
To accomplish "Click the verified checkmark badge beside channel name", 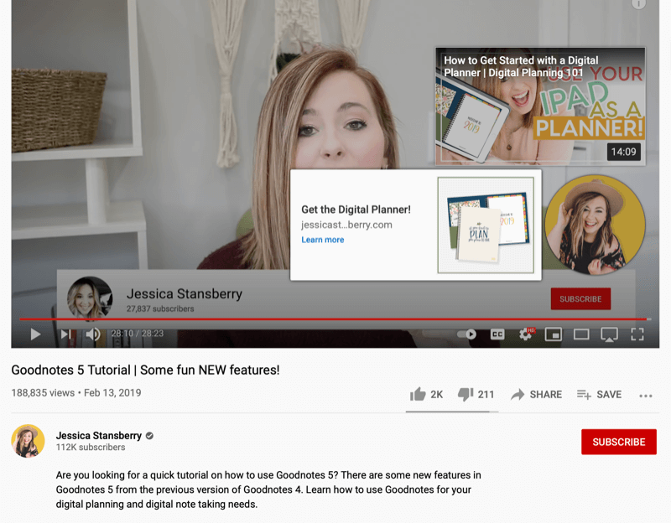I will coord(149,436).
